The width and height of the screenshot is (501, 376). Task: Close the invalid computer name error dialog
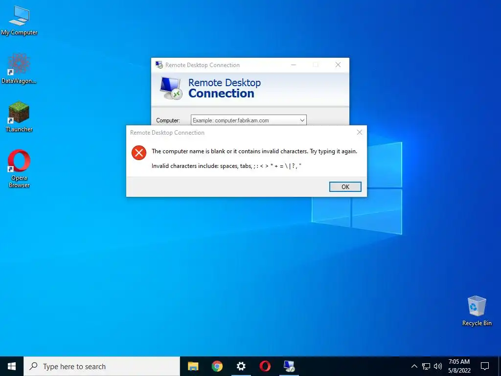(360, 132)
